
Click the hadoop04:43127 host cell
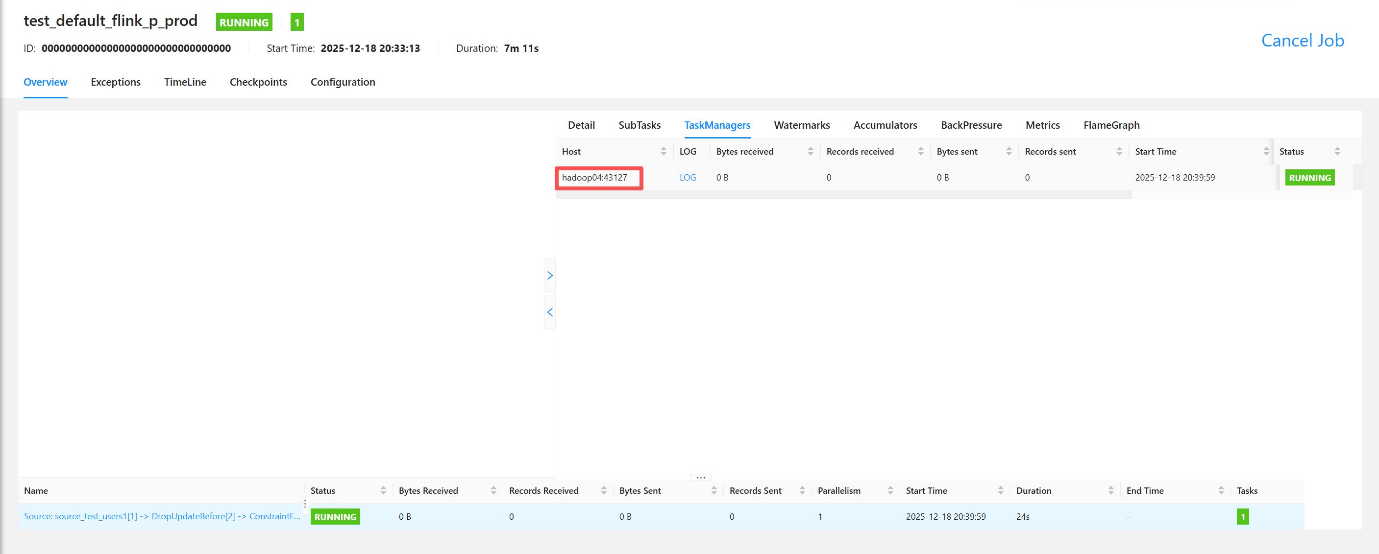pyautogui.click(x=594, y=178)
